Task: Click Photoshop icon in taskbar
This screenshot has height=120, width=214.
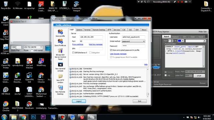Action: (33, 117)
